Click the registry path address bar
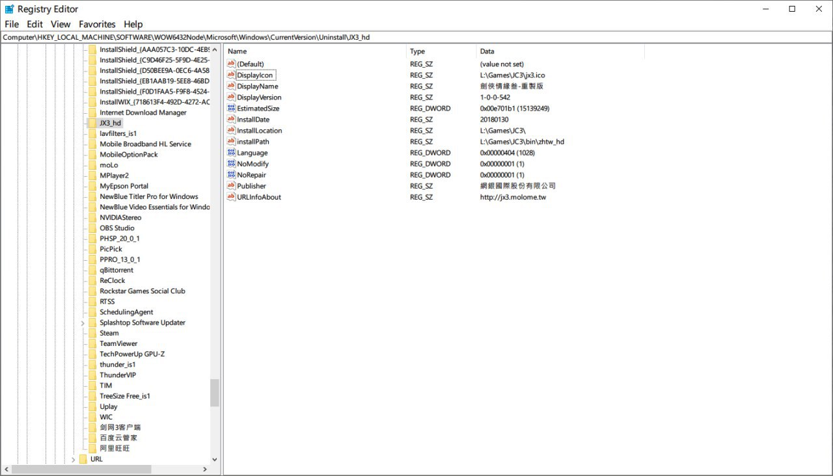The image size is (833, 476). click(x=416, y=37)
